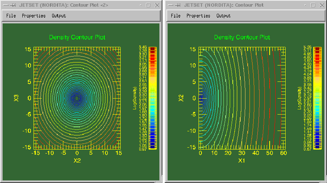327x183 pixels.
Task: Click the titlebar text 'JETSET (NORDITA): Contour Plot <2>'
Action: pos(64,5)
